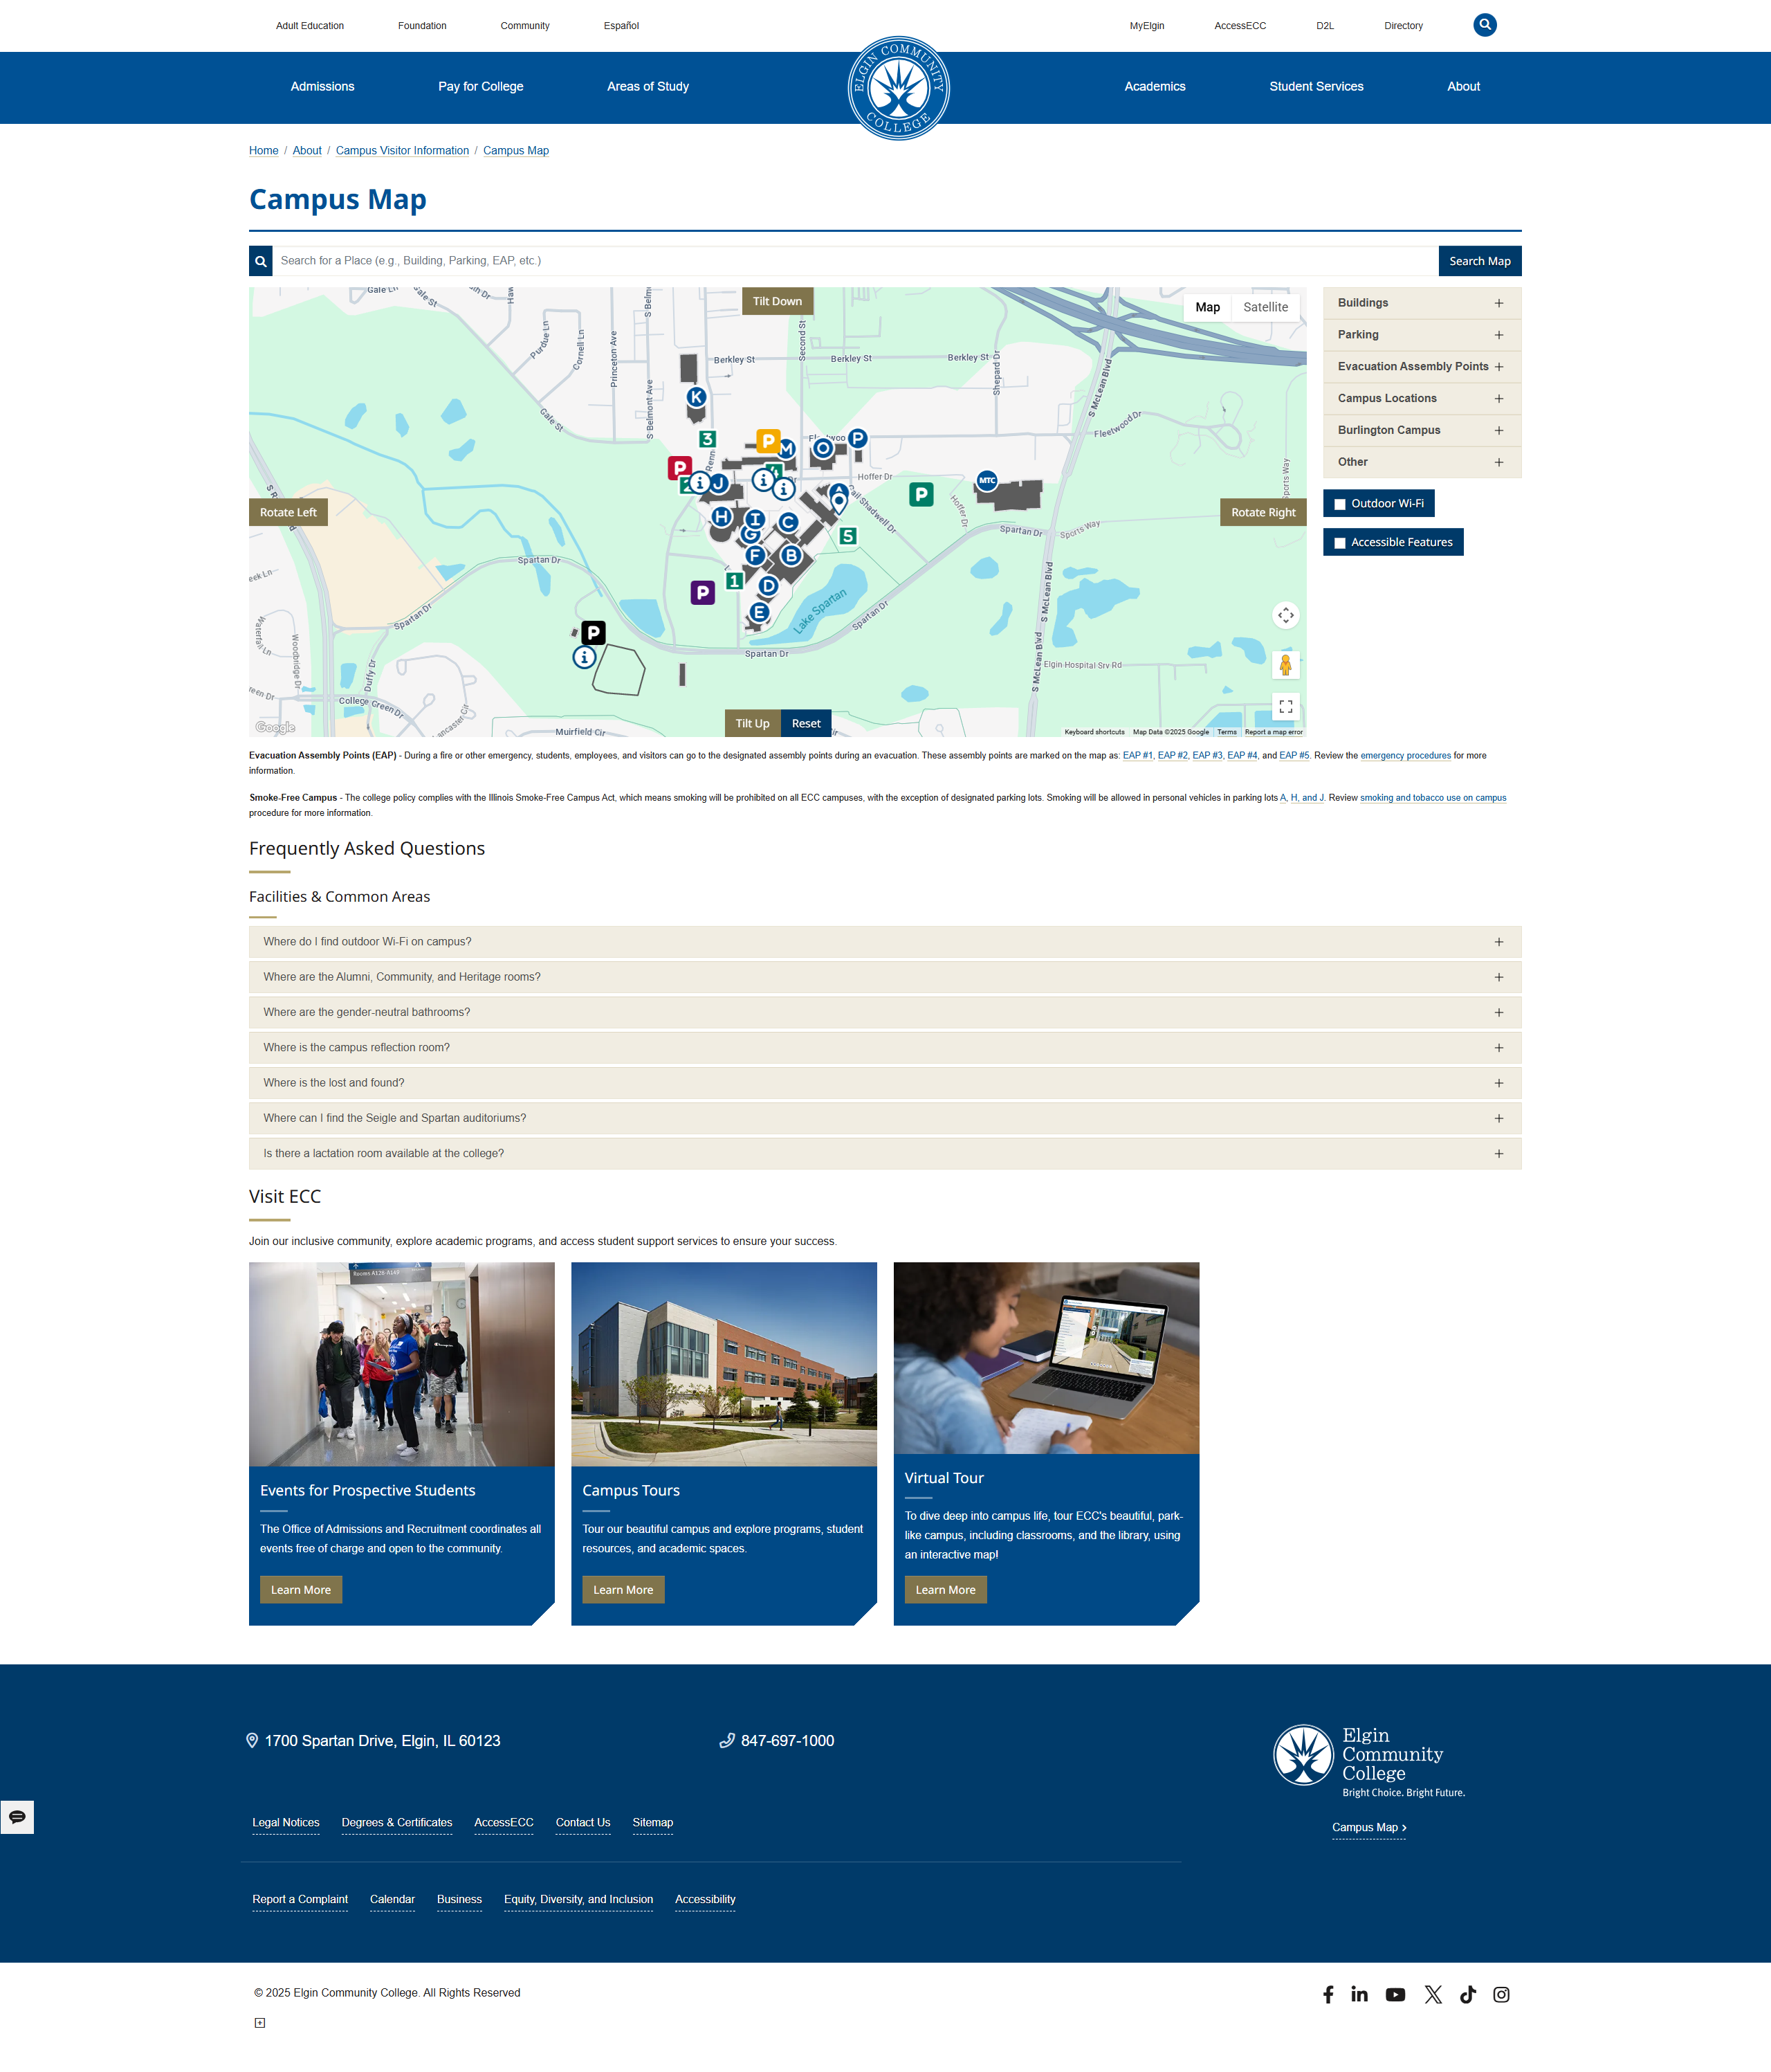Enable the Accessible Features checkbox
Viewport: 1771px width, 2072px height.
pyautogui.click(x=1340, y=543)
